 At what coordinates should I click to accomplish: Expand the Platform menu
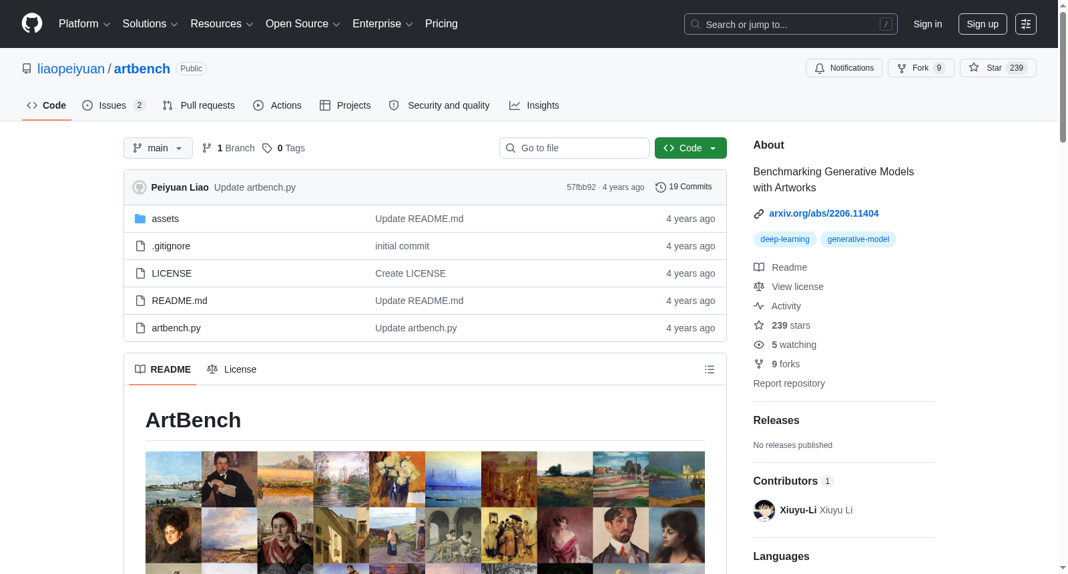click(84, 24)
